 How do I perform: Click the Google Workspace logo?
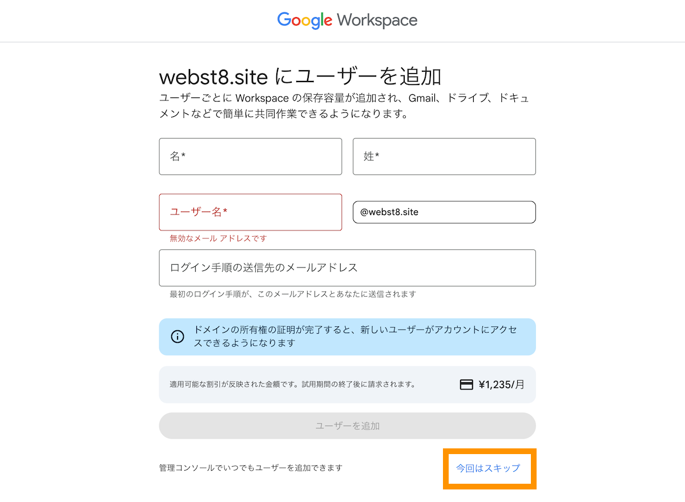(347, 21)
